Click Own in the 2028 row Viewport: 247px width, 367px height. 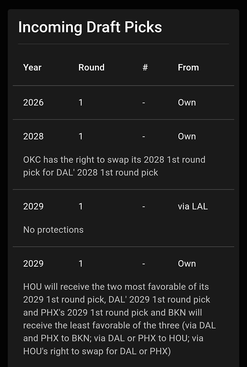[187, 136]
